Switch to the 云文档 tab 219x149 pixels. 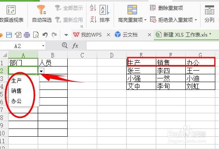pos(126,34)
